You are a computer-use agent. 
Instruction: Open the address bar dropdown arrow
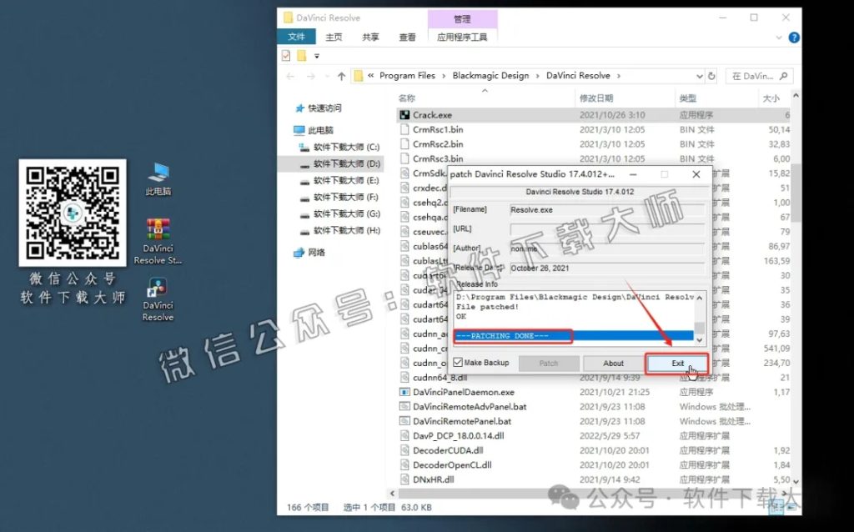pos(698,75)
